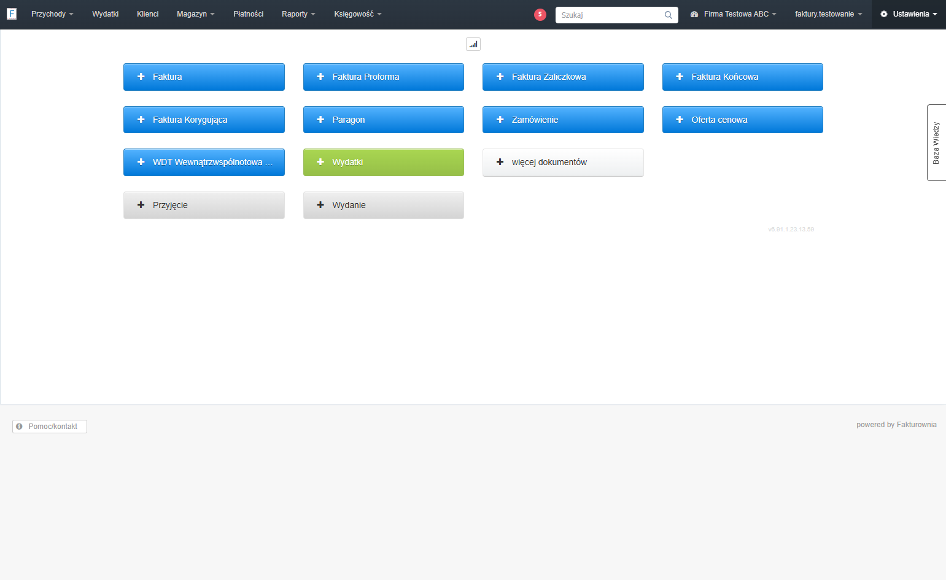
Task: Follow the powered by Fakturownia link
Action: [x=896, y=425]
